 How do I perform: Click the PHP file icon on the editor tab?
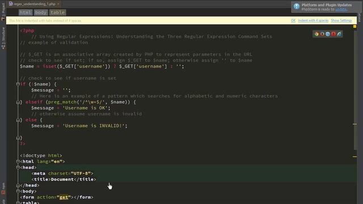click(11, 4)
